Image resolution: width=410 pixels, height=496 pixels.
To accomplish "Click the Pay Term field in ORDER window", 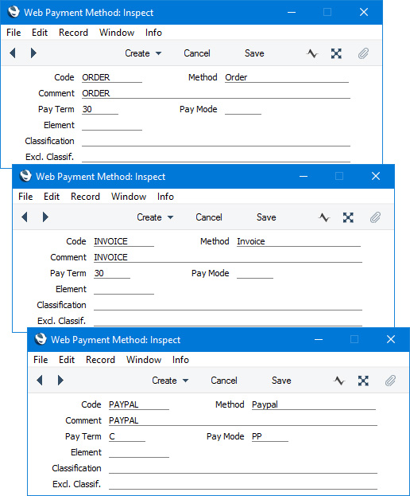I will tap(100, 109).
